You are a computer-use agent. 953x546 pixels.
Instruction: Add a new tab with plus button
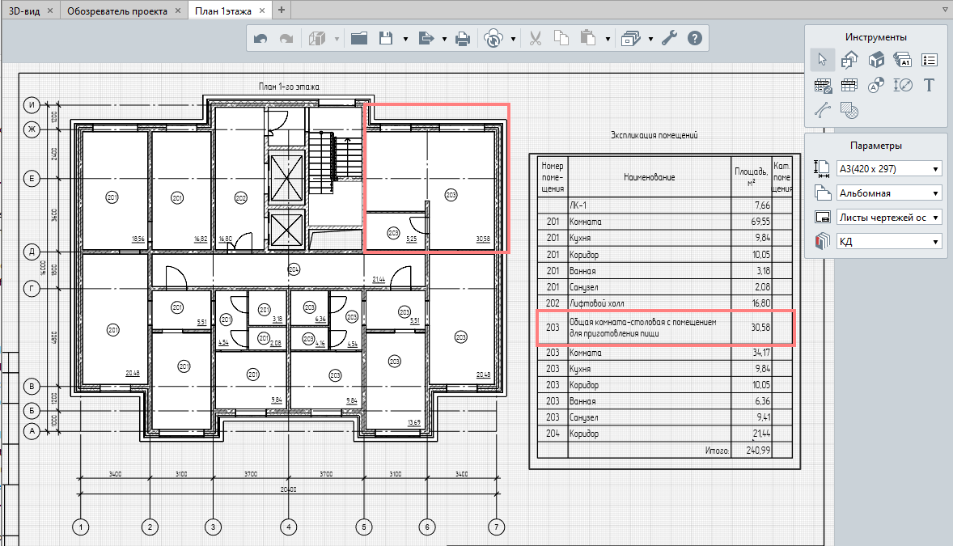click(x=282, y=11)
